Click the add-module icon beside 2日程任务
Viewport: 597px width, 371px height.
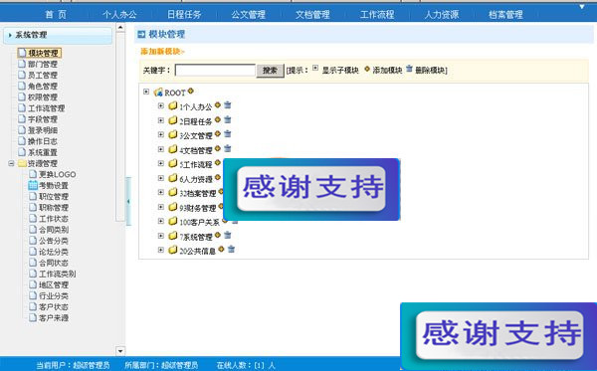click(x=217, y=120)
